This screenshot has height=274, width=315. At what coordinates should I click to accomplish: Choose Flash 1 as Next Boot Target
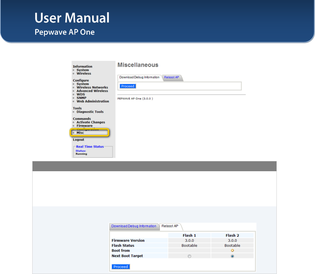[x=190, y=256]
